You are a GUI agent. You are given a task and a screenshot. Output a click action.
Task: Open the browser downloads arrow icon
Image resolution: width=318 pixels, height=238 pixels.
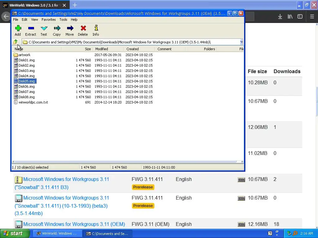click(280, 17)
